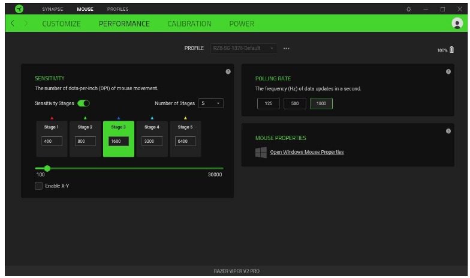Switch to Performance tab
Viewport: 470px width, 278px height.
(124, 24)
